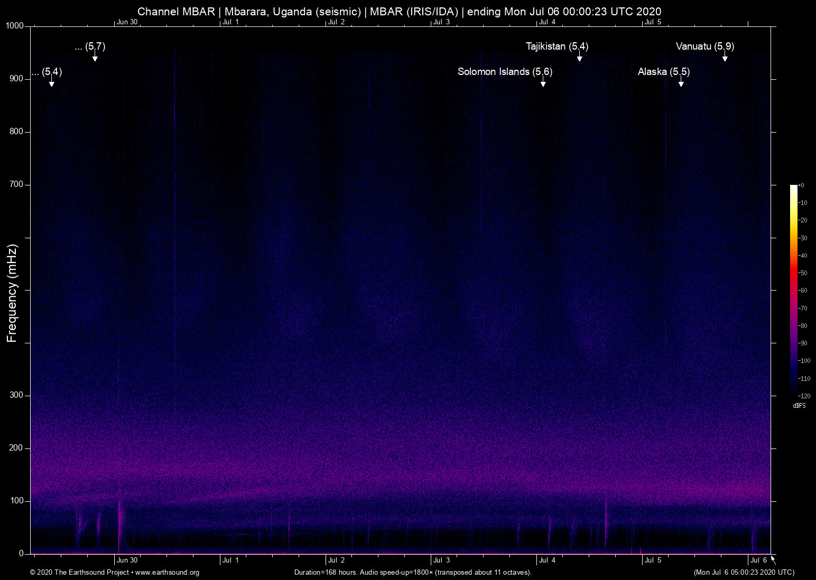Click the Jul 6 date tick on the time axis
Screen dimensions: 816x580
758,560
